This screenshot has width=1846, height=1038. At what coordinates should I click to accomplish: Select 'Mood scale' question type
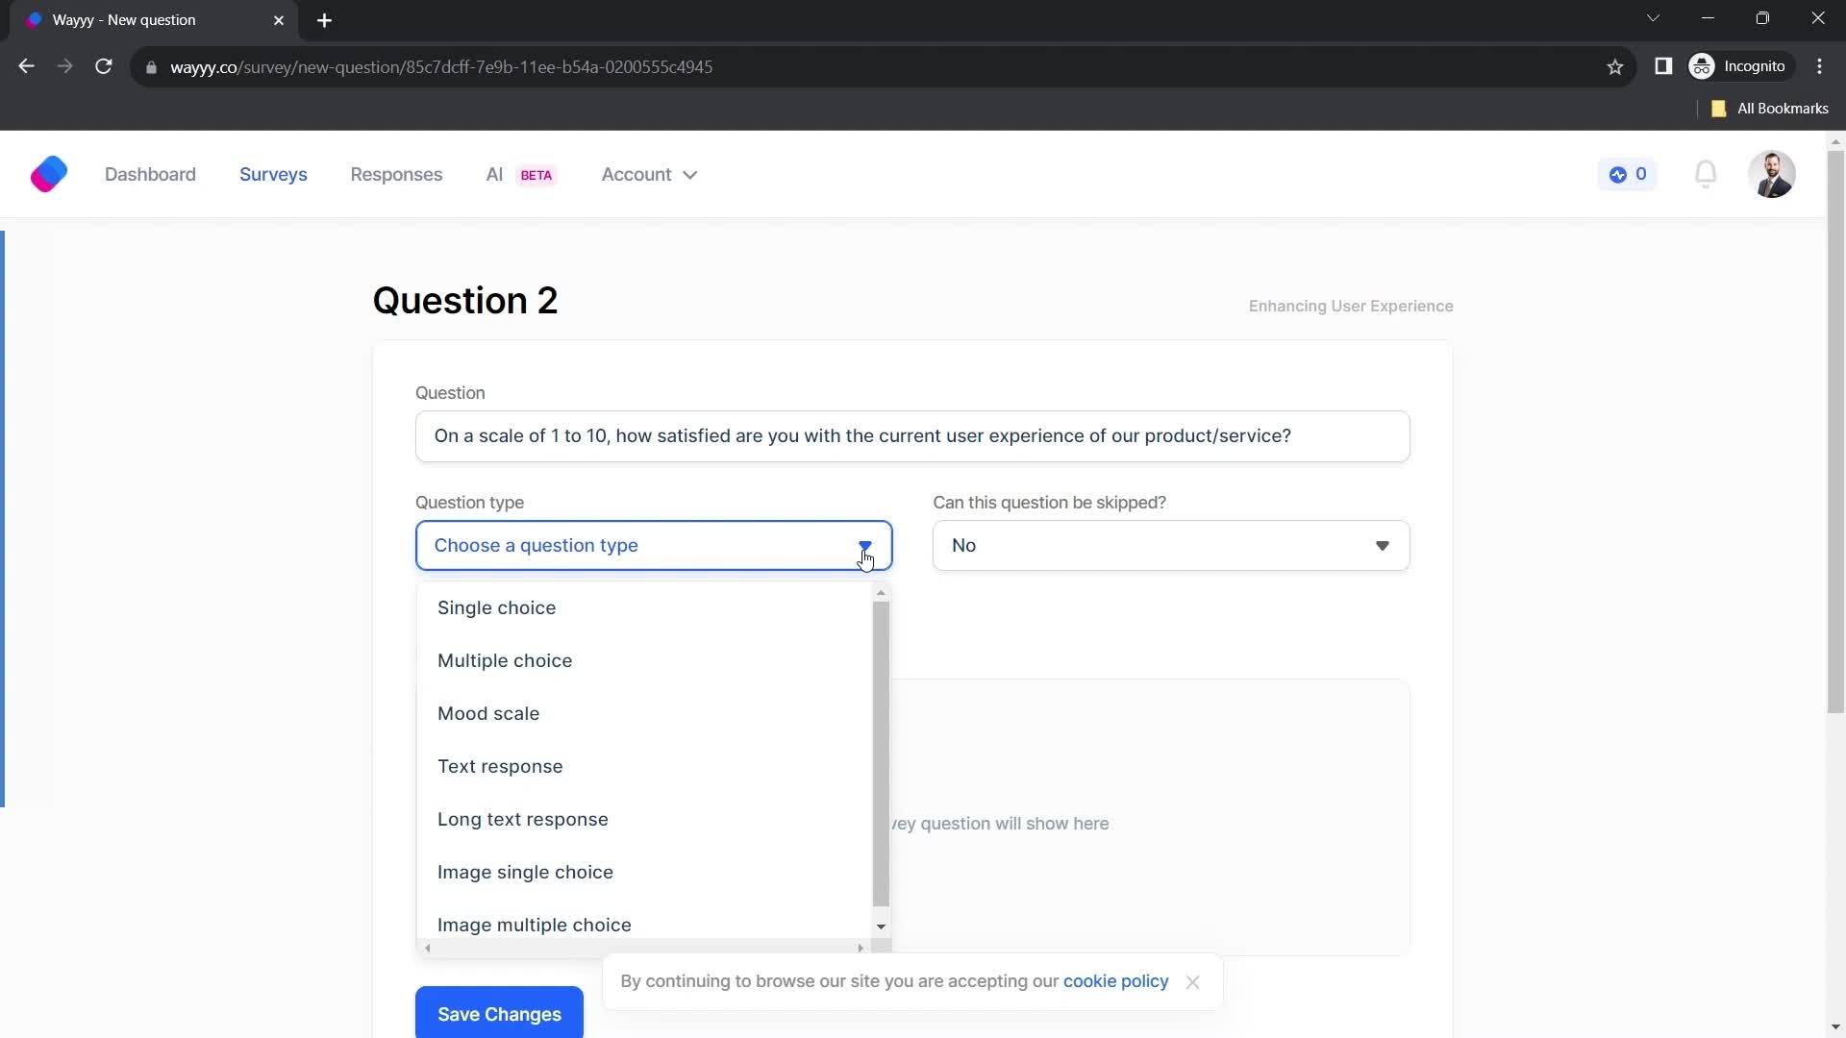(488, 713)
